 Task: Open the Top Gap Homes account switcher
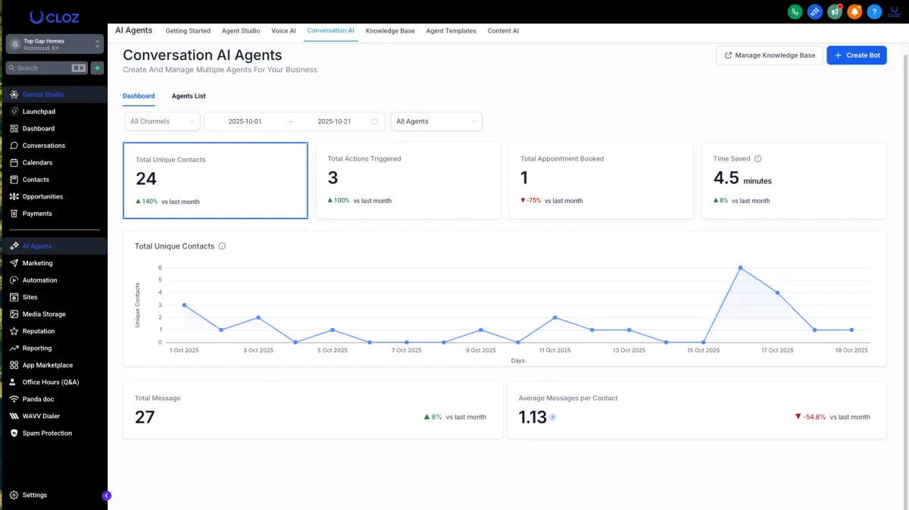(54, 45)
